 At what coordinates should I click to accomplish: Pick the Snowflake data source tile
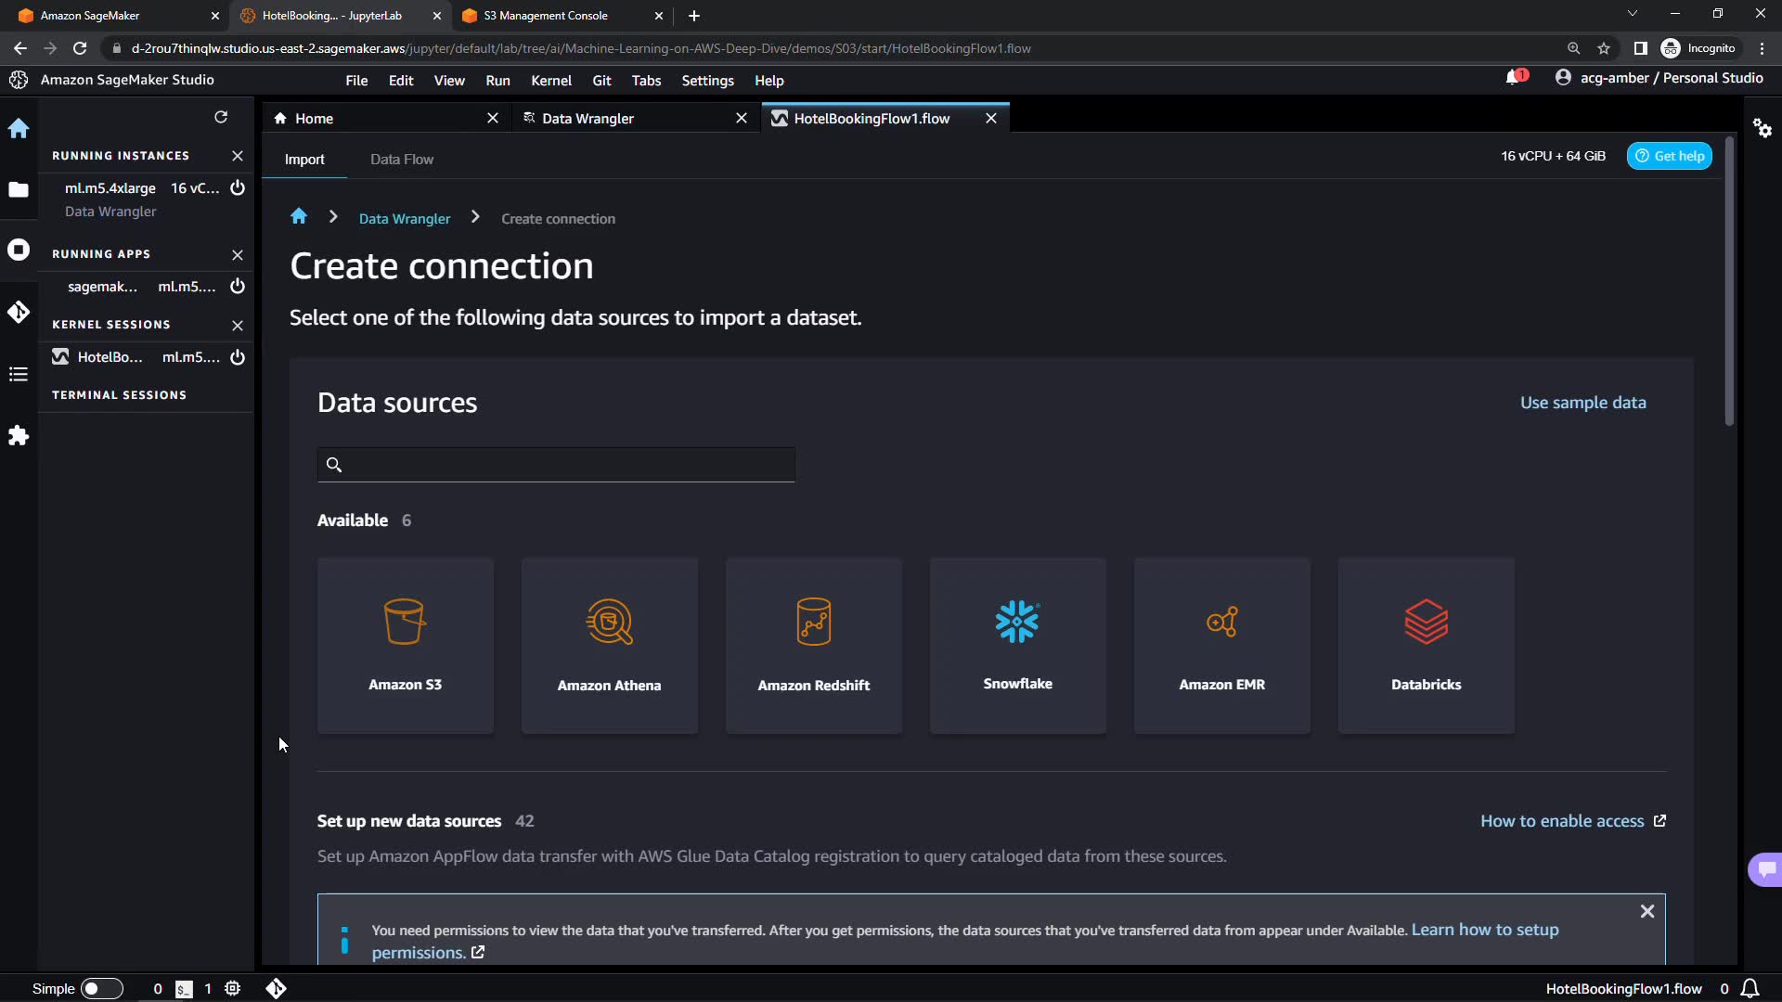pyautogui.click(x=1017, y=645)
